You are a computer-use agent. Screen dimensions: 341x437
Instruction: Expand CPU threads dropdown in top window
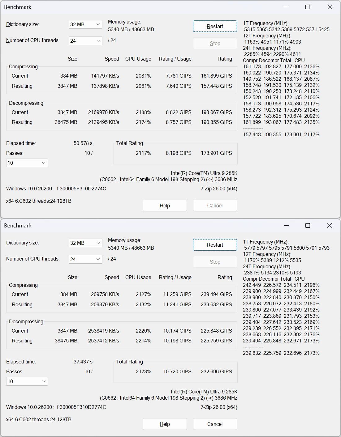coord(85,40)
